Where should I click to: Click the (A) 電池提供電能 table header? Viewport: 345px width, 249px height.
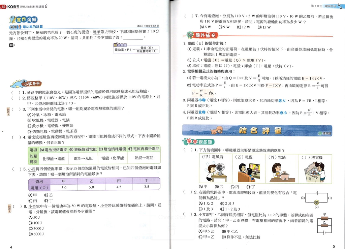pyautogui.click(x=54, y=150)
